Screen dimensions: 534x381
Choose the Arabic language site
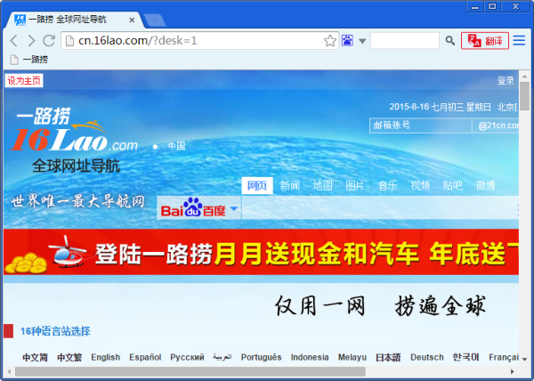222,357
